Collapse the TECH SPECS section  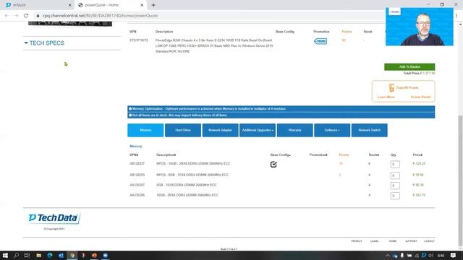tap(44, 43)
